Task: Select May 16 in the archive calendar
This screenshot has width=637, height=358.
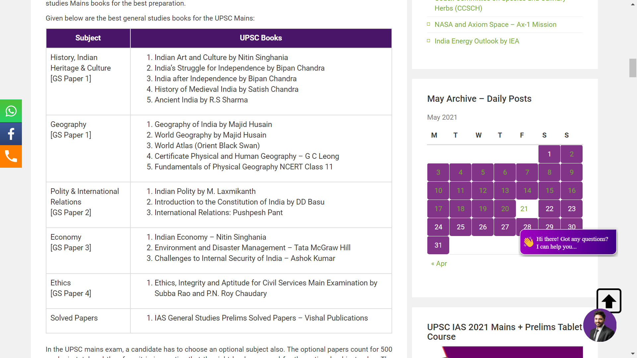Action: tap(572, 191)
